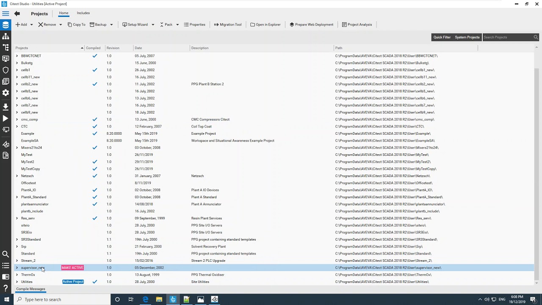Open the Remove dropdown arrow
542x305 pixels.
(60, 25)
